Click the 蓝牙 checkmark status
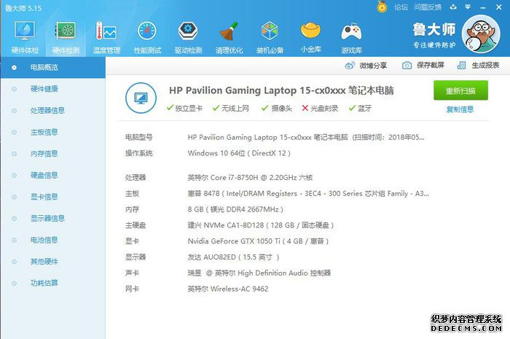The width and height of the screenshot is (510, 339). pyautogui.click(x=360, y=108)
